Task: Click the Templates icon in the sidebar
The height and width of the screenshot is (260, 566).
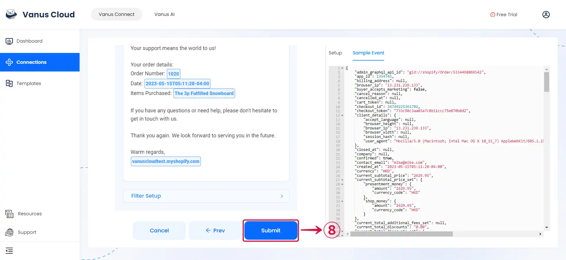Action: (x=9, y=83)
